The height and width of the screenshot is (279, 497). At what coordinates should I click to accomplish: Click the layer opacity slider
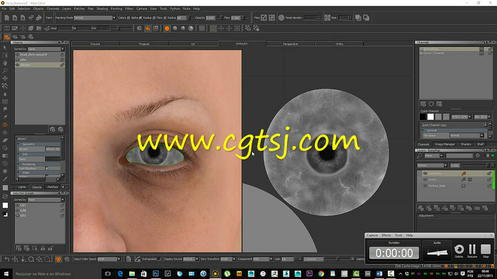[x=475, y=166]
